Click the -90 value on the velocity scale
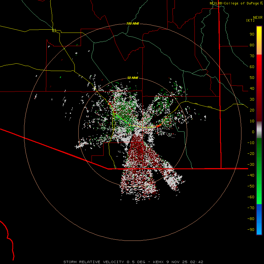The height and width of the screenshot is (264, 264). coord(251,230)
